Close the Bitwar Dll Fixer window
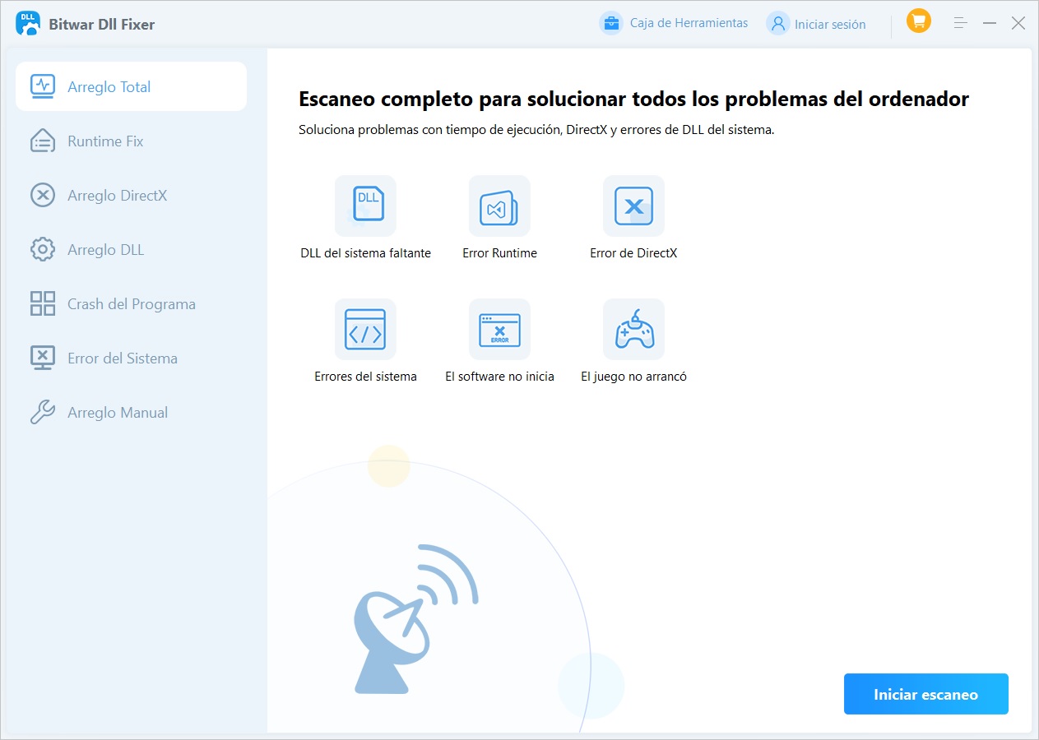Screen dimensions: 1039x740 [x=1018, y=23]
